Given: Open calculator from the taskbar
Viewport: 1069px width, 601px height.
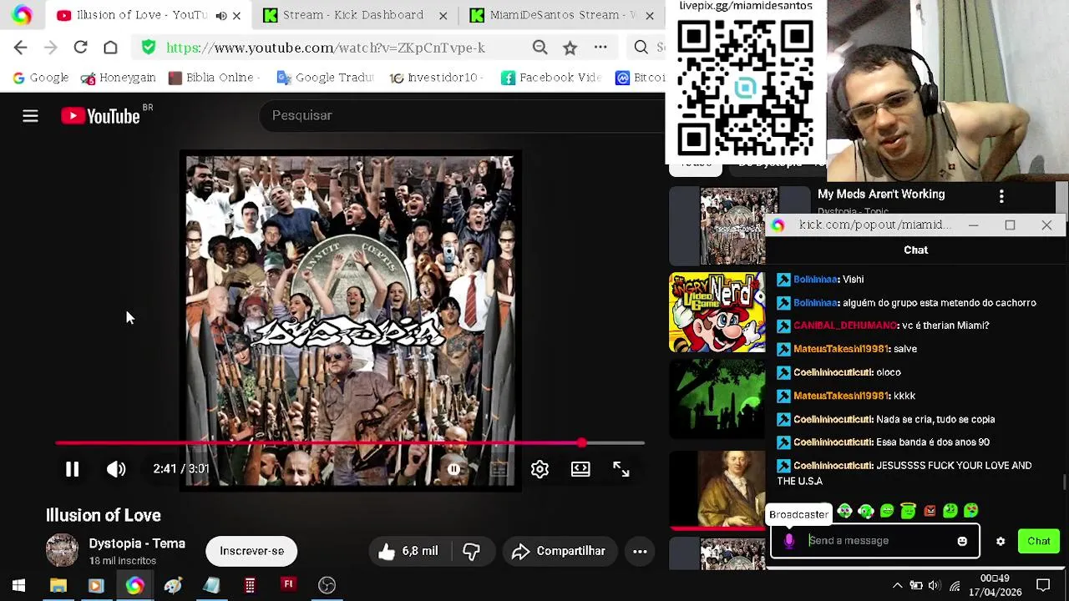Looking at the screenshot, I should pyautogui.click(x=250, y=585).
